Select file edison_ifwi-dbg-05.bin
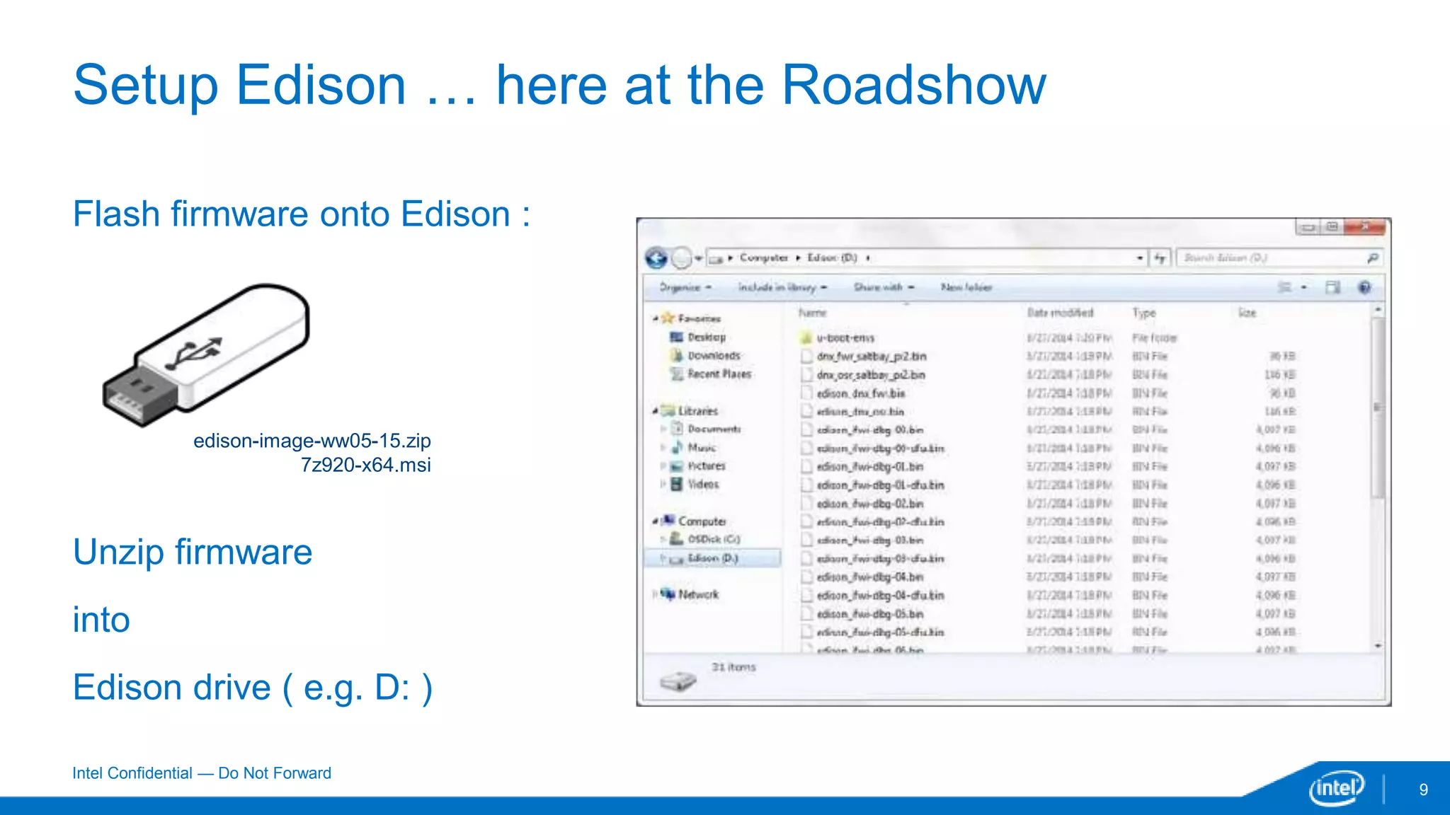1450x815 pixels. pos(870,614)
